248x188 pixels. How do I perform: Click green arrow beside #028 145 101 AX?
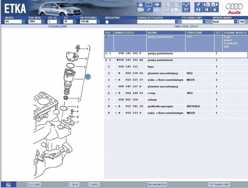pos(106,60)
